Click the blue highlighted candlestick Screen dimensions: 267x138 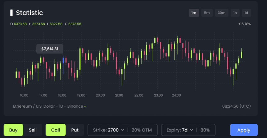[x=63, y=60]
